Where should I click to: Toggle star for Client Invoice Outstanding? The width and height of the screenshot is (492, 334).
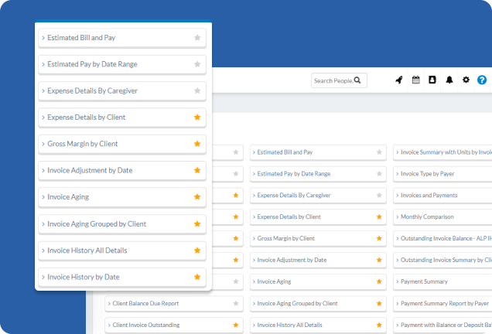[x=236, y=325]
